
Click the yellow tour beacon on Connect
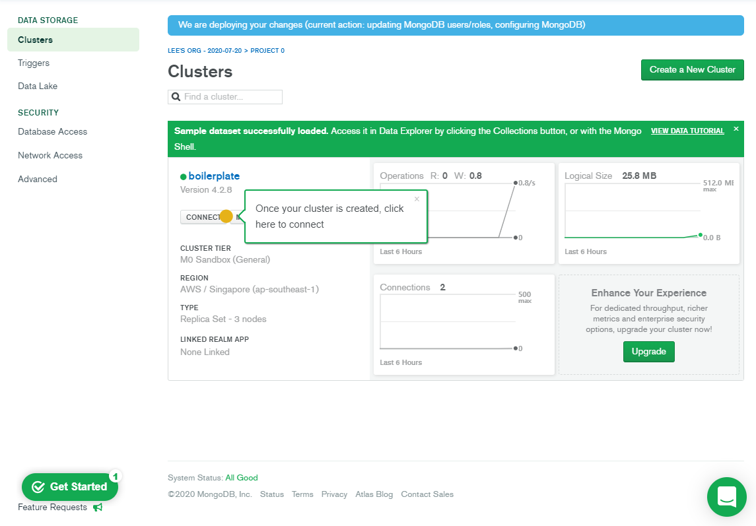pyautogui.click(x=226, y=216)
